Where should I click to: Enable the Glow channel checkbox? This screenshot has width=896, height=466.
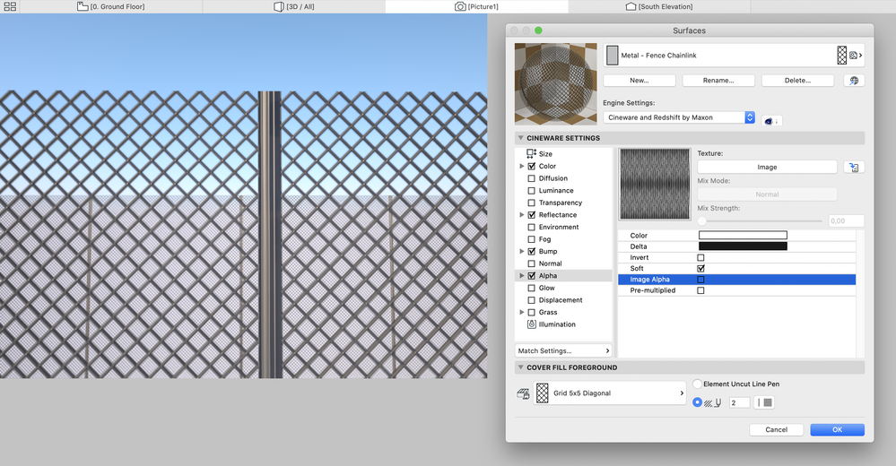(x=532, y=288)
